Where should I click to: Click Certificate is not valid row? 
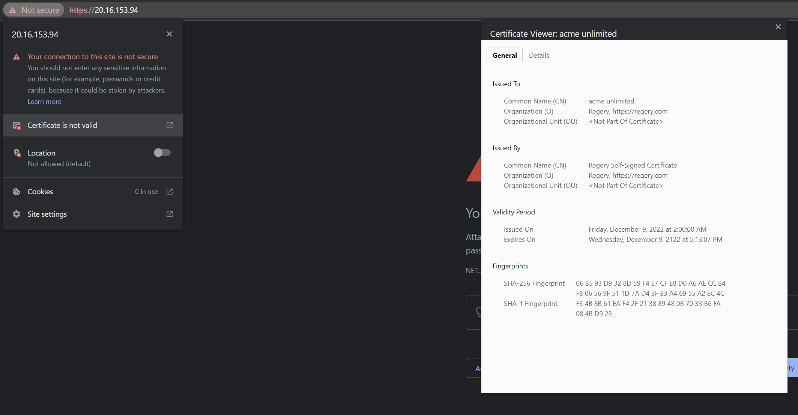tap(62, 125)
